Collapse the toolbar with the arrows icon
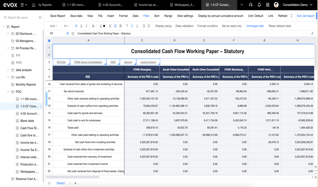 (292, 16)
